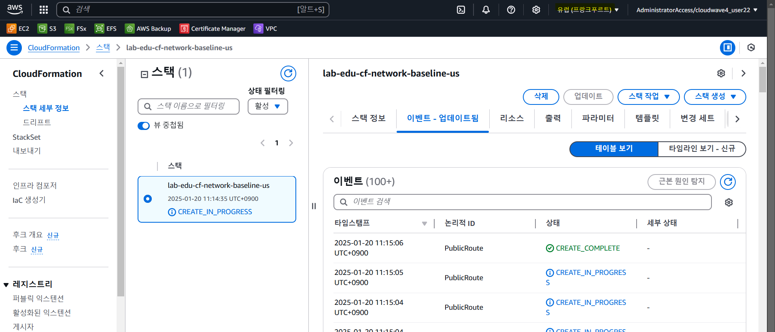Open the Stack info tab
The image size is (775, 332).
coord(368,118)
